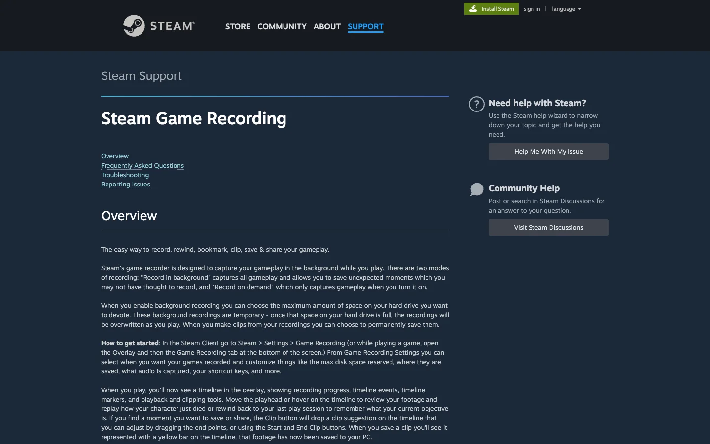Jump to the Overview section link
Screen dimensions: 710x444
click(x=115, y=156)
